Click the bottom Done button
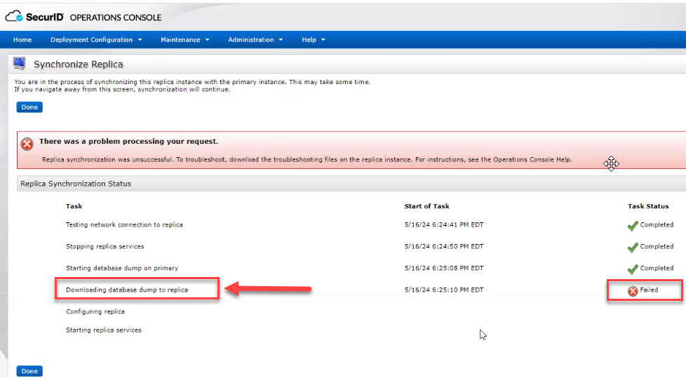This screenshot has width=686, height=378. [x=29, y=371]
